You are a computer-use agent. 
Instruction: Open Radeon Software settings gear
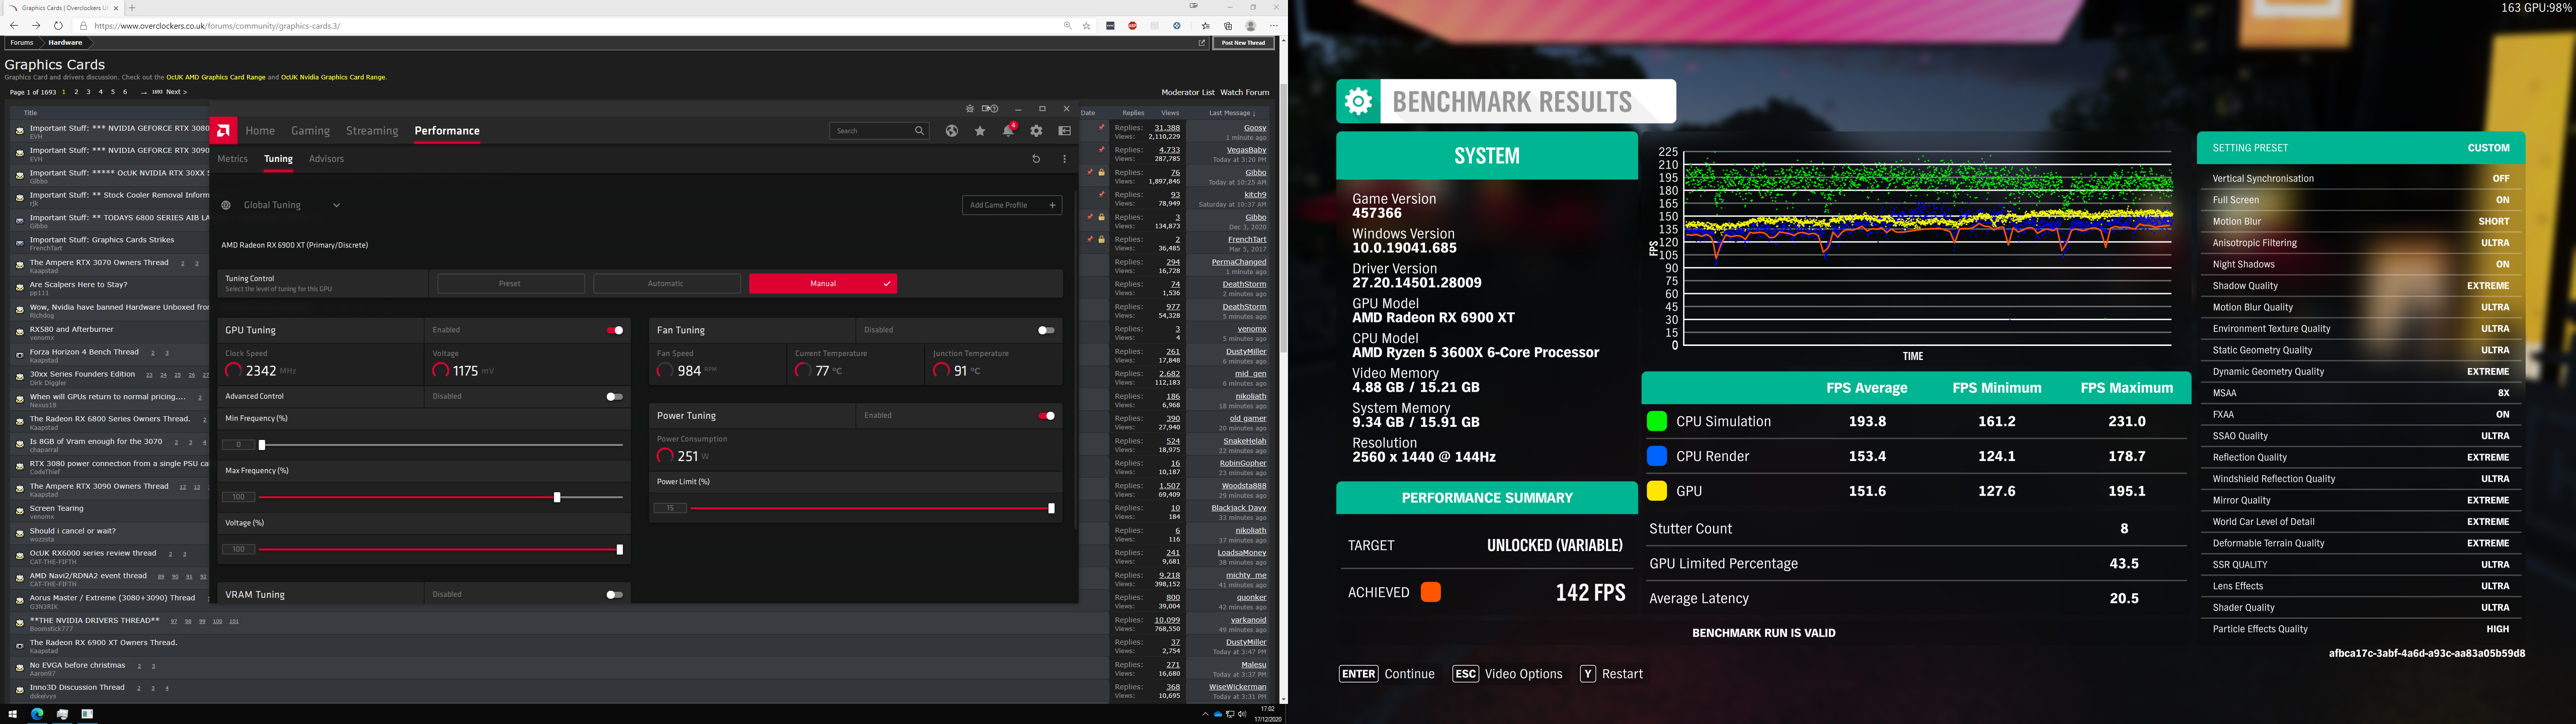[1036, 131]
